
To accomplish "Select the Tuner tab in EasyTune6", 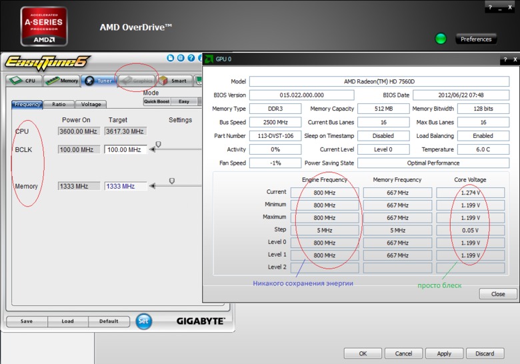I will [99, 81].
